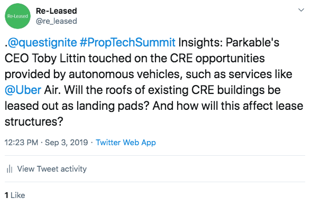The image size is (311, 207).
Task: Open the Twitter Web App source link
Action: tap(126, 143)
